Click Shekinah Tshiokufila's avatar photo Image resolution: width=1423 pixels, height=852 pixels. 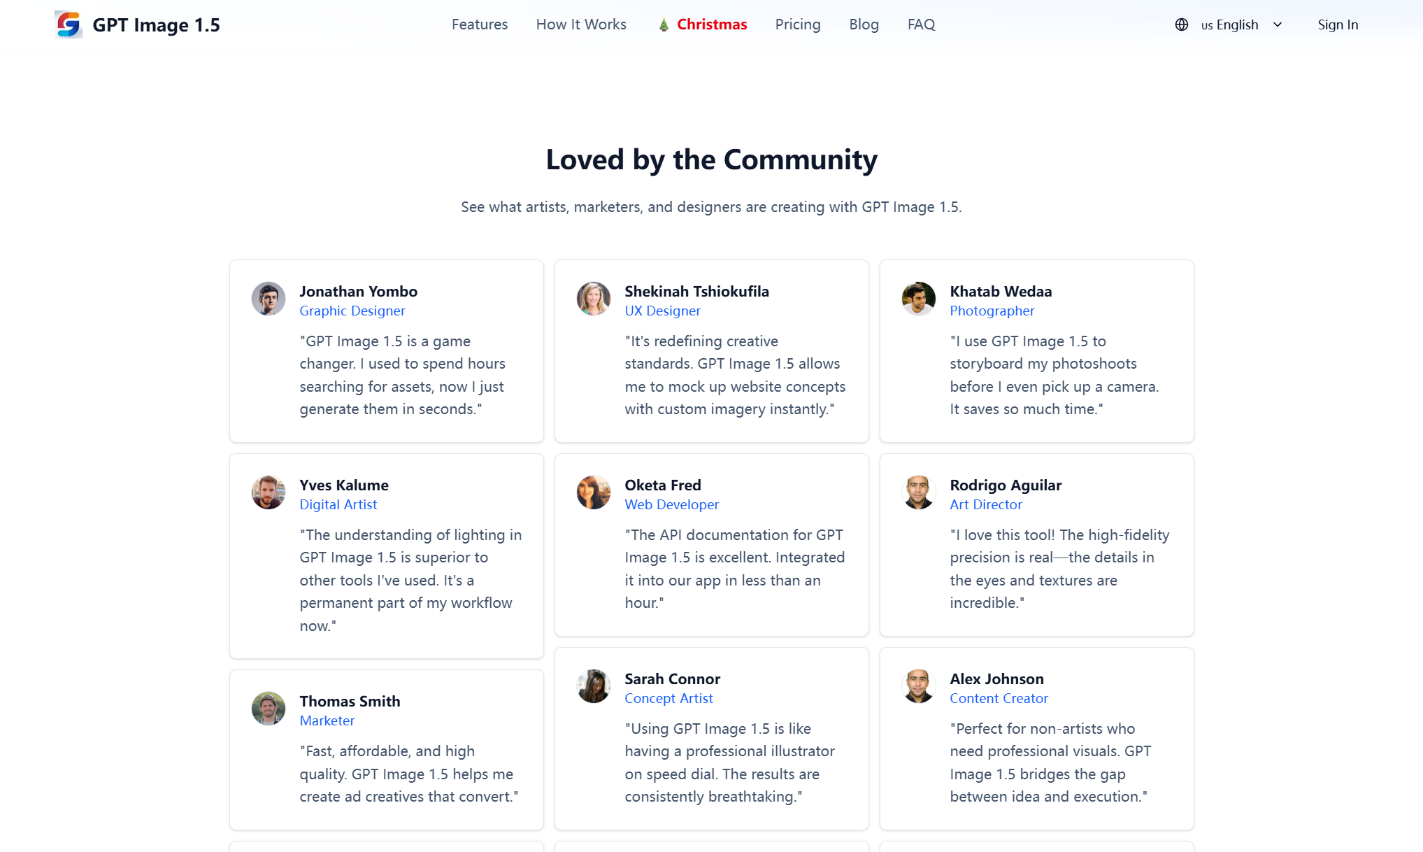pyautogui.click(x=594, y=299)
